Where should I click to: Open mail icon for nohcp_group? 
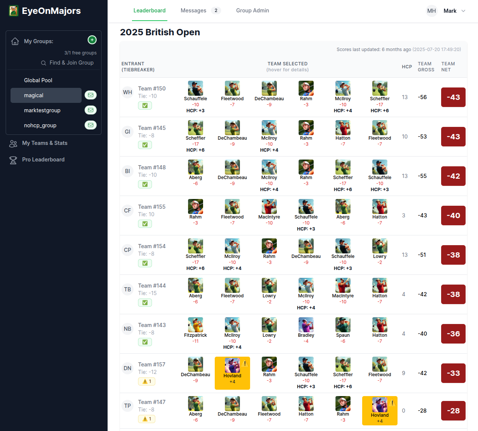[91, 125]
